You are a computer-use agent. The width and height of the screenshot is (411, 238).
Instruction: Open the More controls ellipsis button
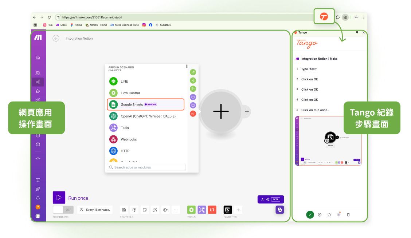(176, 210)
